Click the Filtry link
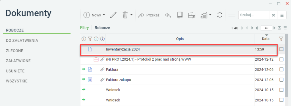 click(84, 28)
